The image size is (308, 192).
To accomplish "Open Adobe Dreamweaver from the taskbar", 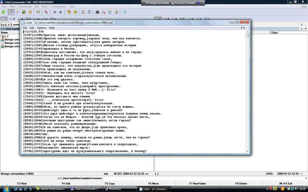I will [x=51, y=189].
